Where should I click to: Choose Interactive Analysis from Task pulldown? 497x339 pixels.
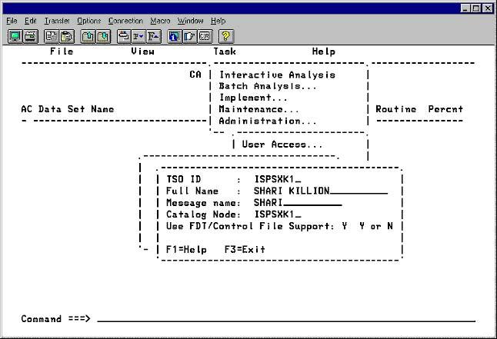coord(277,75)
